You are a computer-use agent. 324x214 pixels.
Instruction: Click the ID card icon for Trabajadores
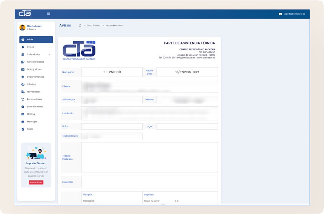click(23, 70)
